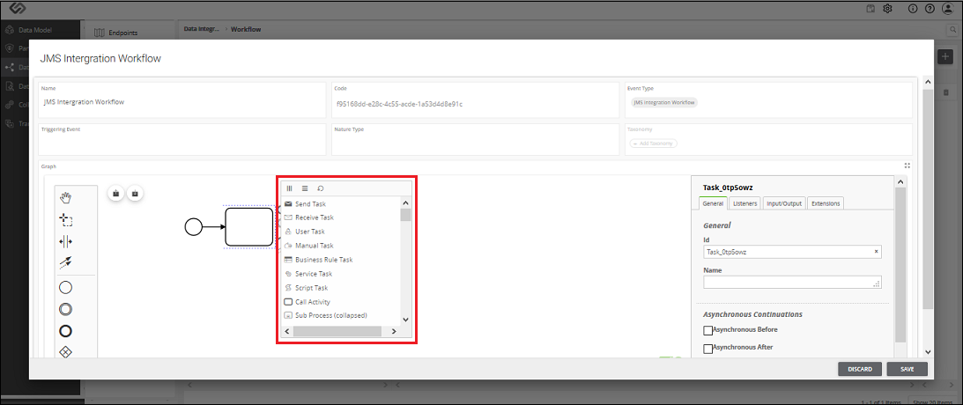The image size is (963, 405).
Task: Select the start event on the canvas
Action: click(194, 227)
